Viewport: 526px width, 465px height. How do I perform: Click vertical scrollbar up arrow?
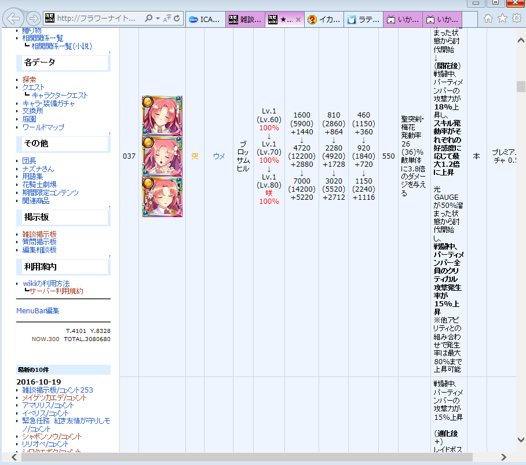521,40
